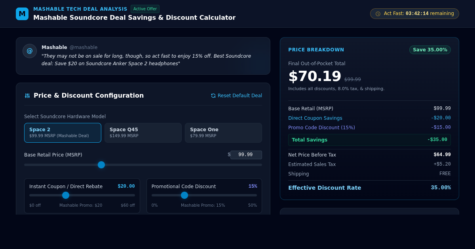The image size is (475, 249).
Task: Click the Mashable Promo: 15% marker label
Action: pos(203,206)
